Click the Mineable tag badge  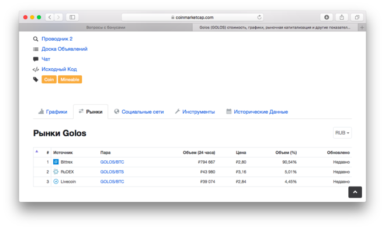point(70,79)
